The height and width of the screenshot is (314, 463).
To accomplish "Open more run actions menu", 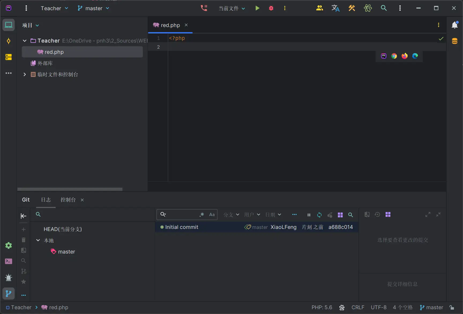I will (285, 8).
